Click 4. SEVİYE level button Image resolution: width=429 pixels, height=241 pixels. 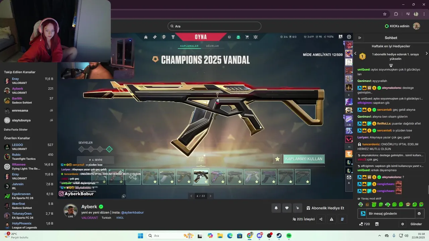coord(96,160)
